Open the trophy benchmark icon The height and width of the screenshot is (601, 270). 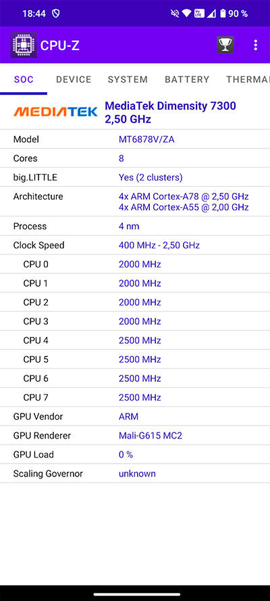[225, 45]
